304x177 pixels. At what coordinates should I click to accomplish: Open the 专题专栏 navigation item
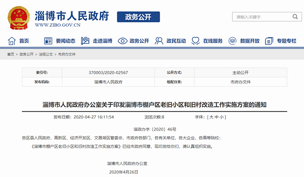[286, 41]
